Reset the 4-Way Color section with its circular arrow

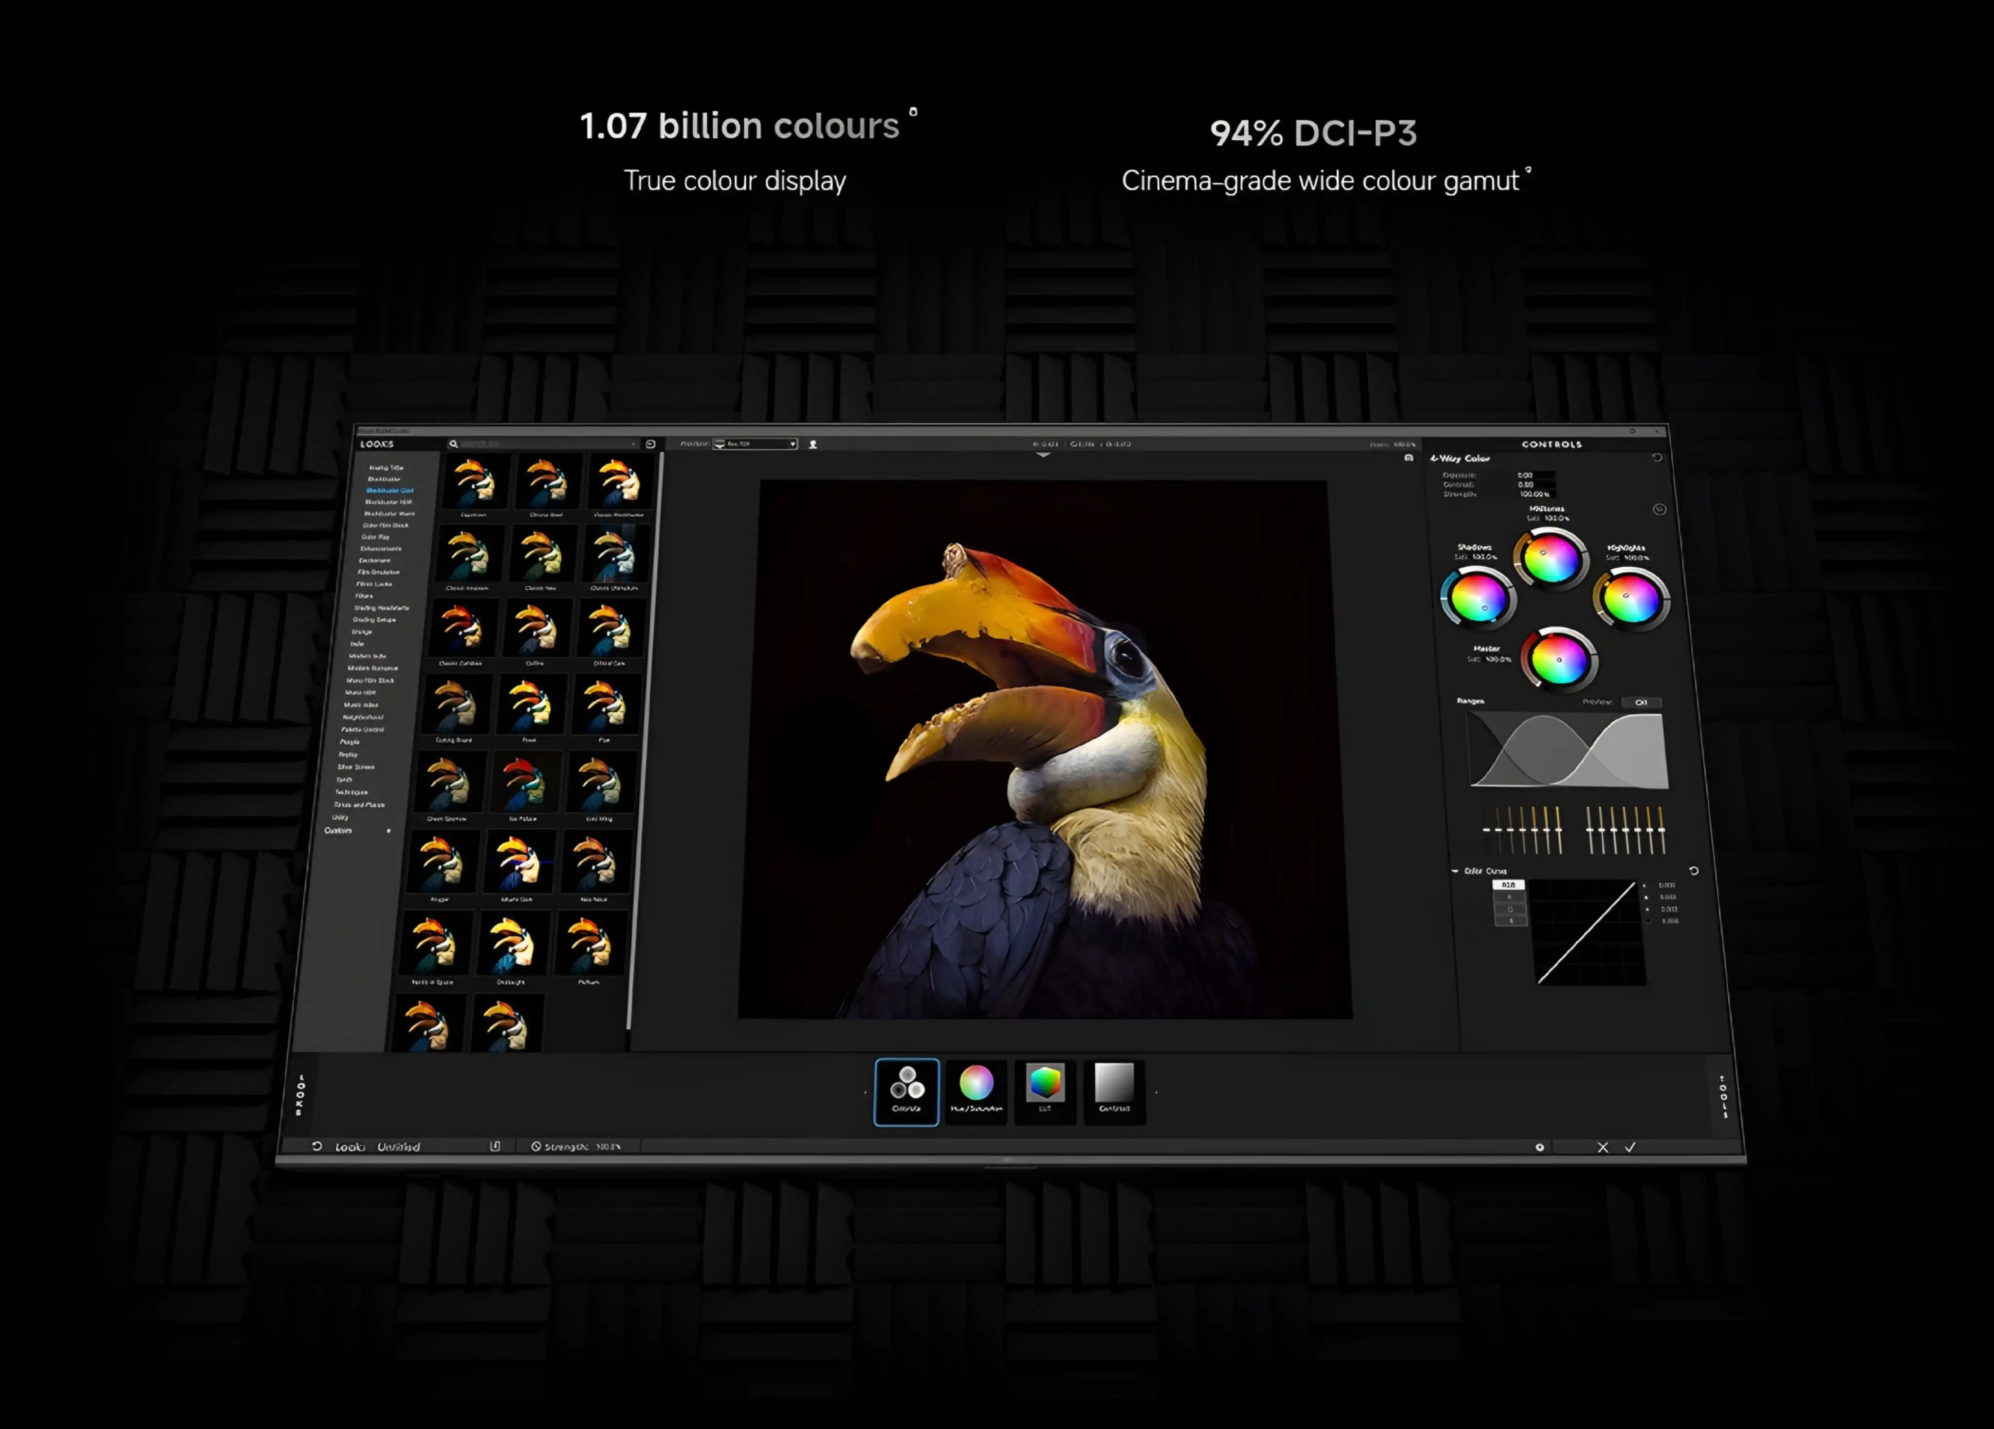pos(1656,457)
